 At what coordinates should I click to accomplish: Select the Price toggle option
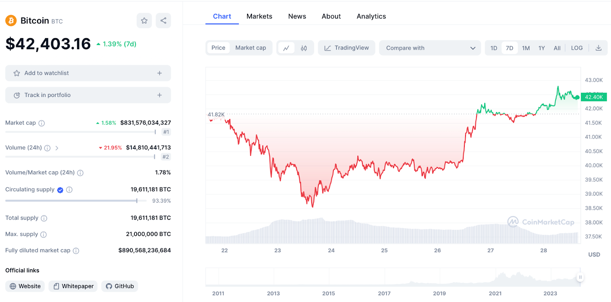(x=218, y=48)
